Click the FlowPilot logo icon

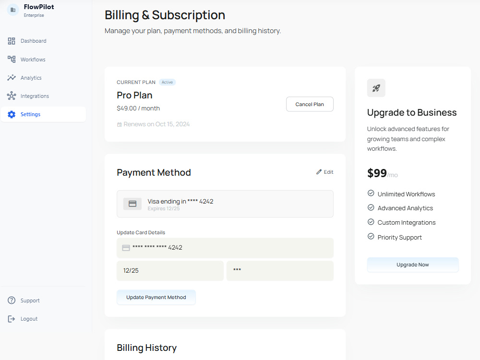[13, 10]
